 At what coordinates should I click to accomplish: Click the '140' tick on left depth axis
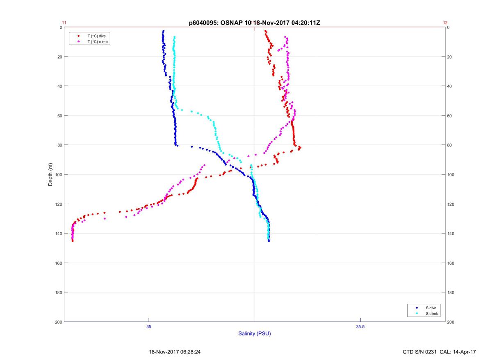click(58, 234)
